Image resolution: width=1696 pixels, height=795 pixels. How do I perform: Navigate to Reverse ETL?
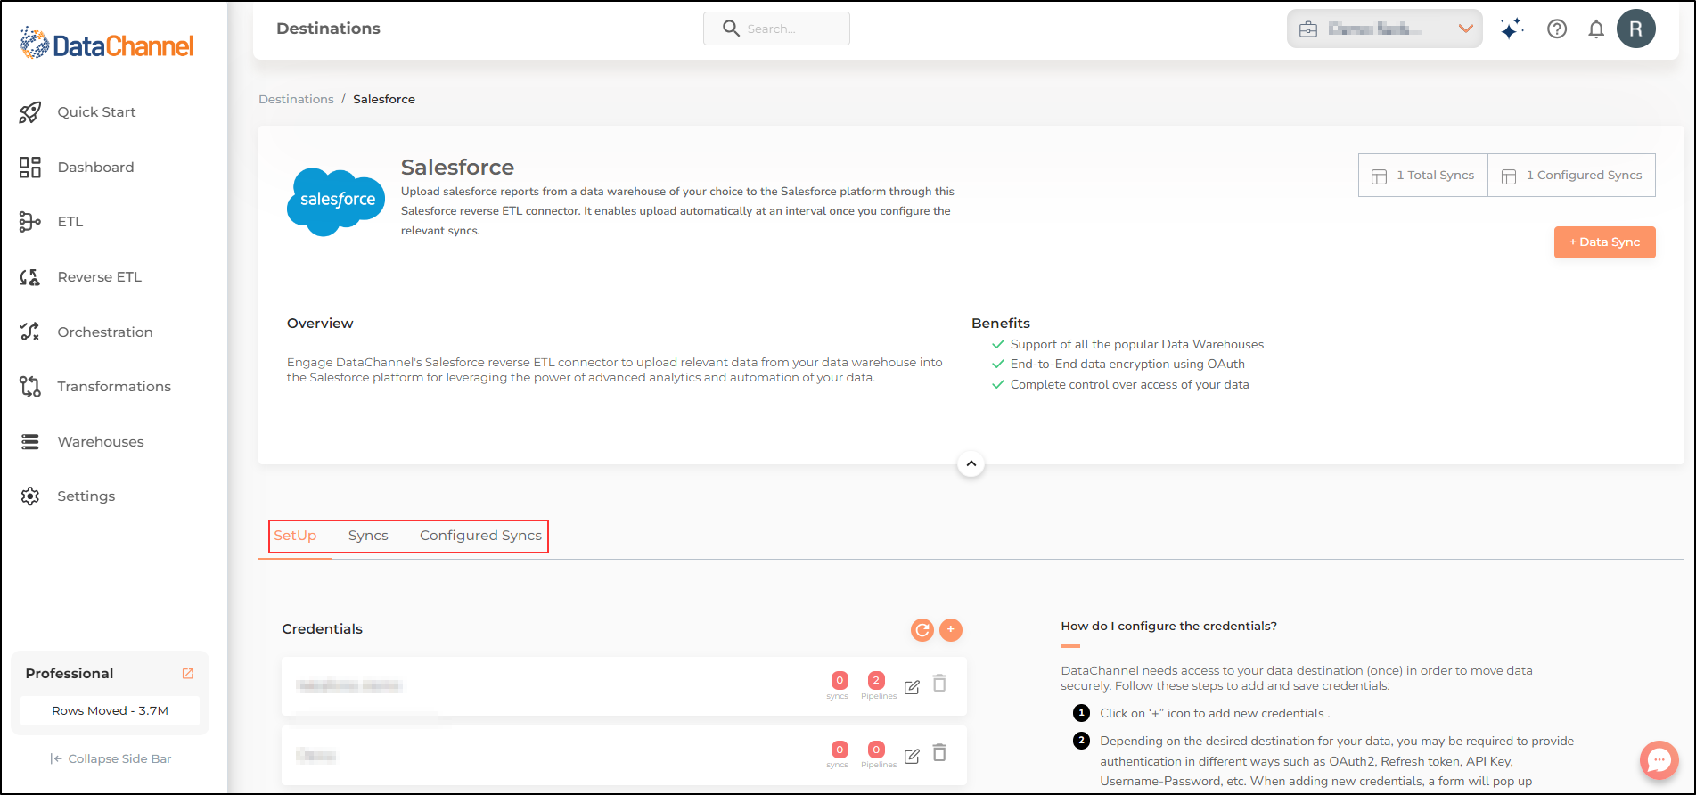[x=99, y=277]
